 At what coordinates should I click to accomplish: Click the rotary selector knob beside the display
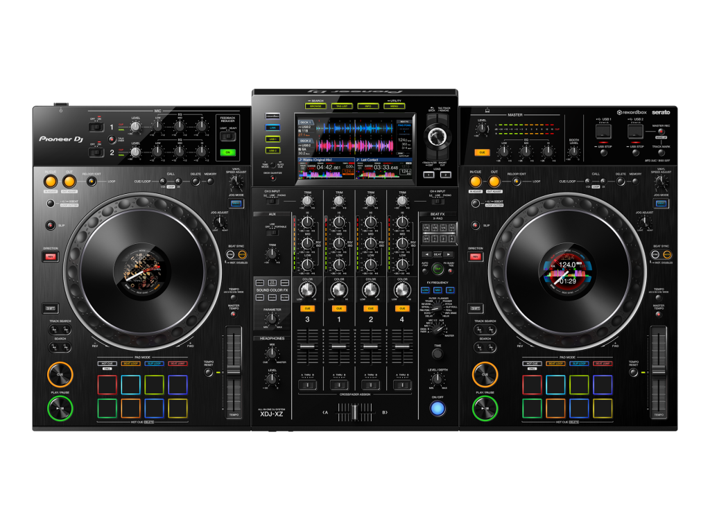click(437, 136)
